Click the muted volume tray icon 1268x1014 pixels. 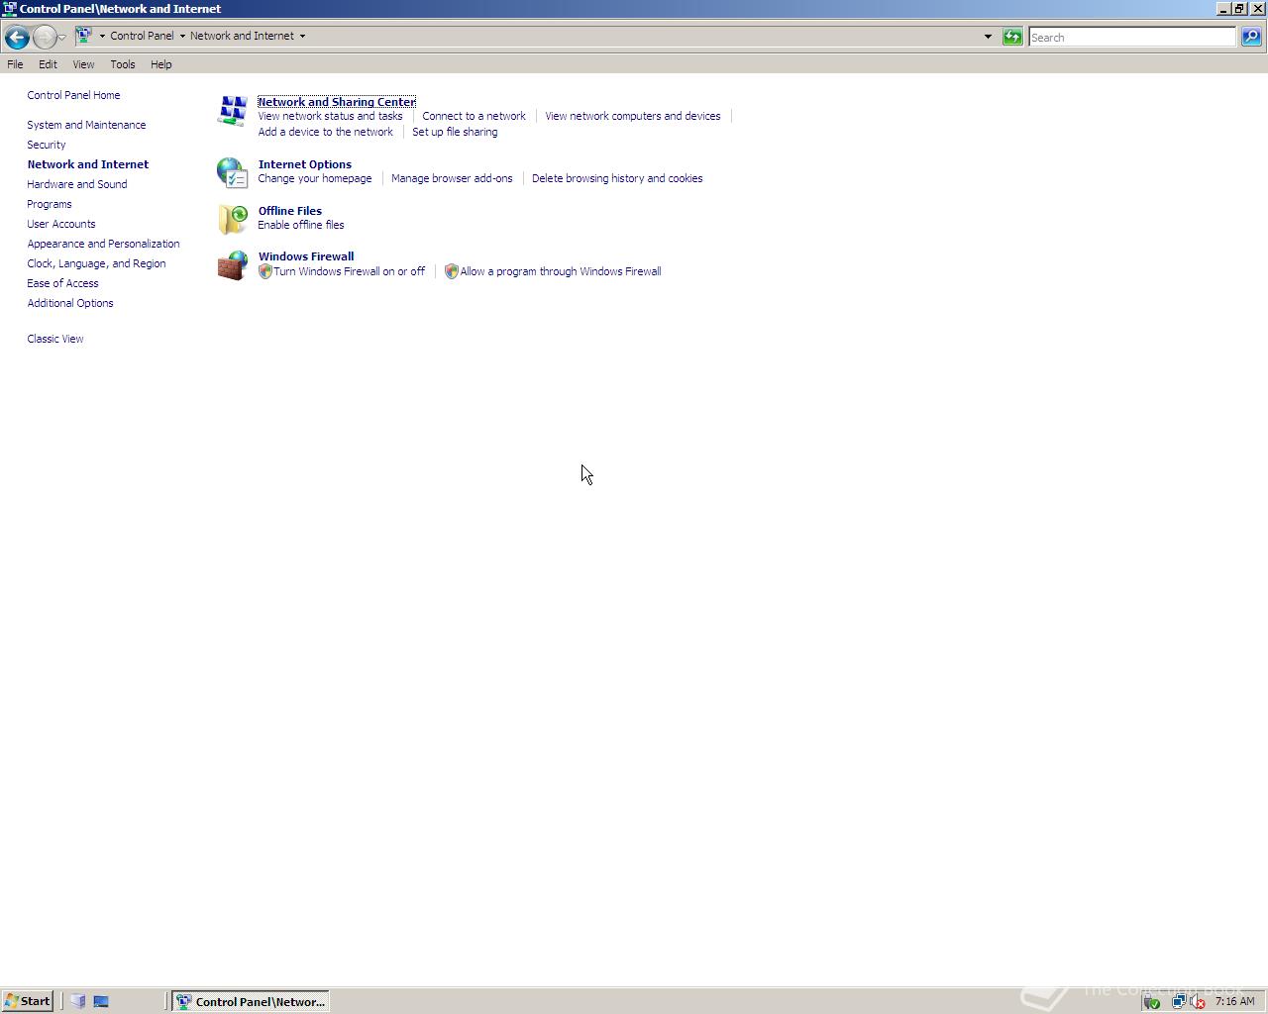pyautogui.click(x=1197, y=1001)
